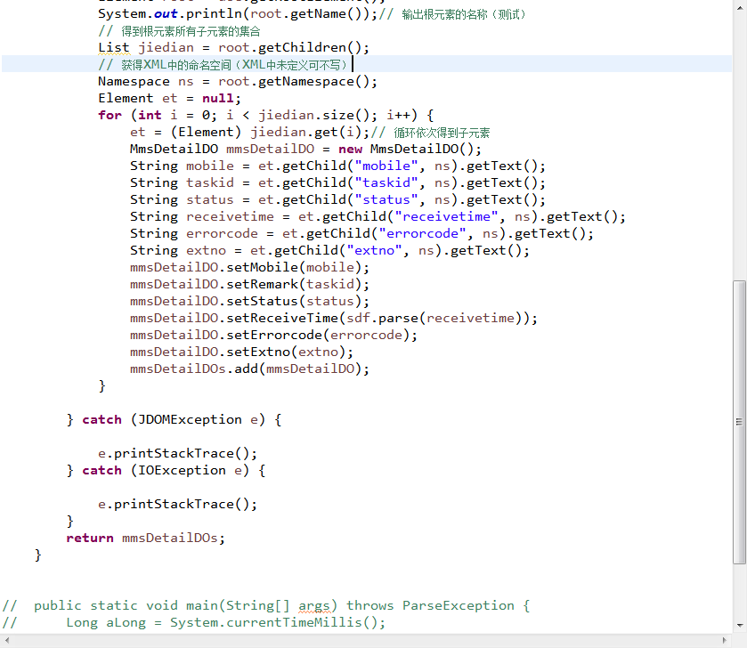The width and height of the screenshot is (747, 648).
Task: Click the horizontal scrollbar left arrow
Action: coord(5,639)
